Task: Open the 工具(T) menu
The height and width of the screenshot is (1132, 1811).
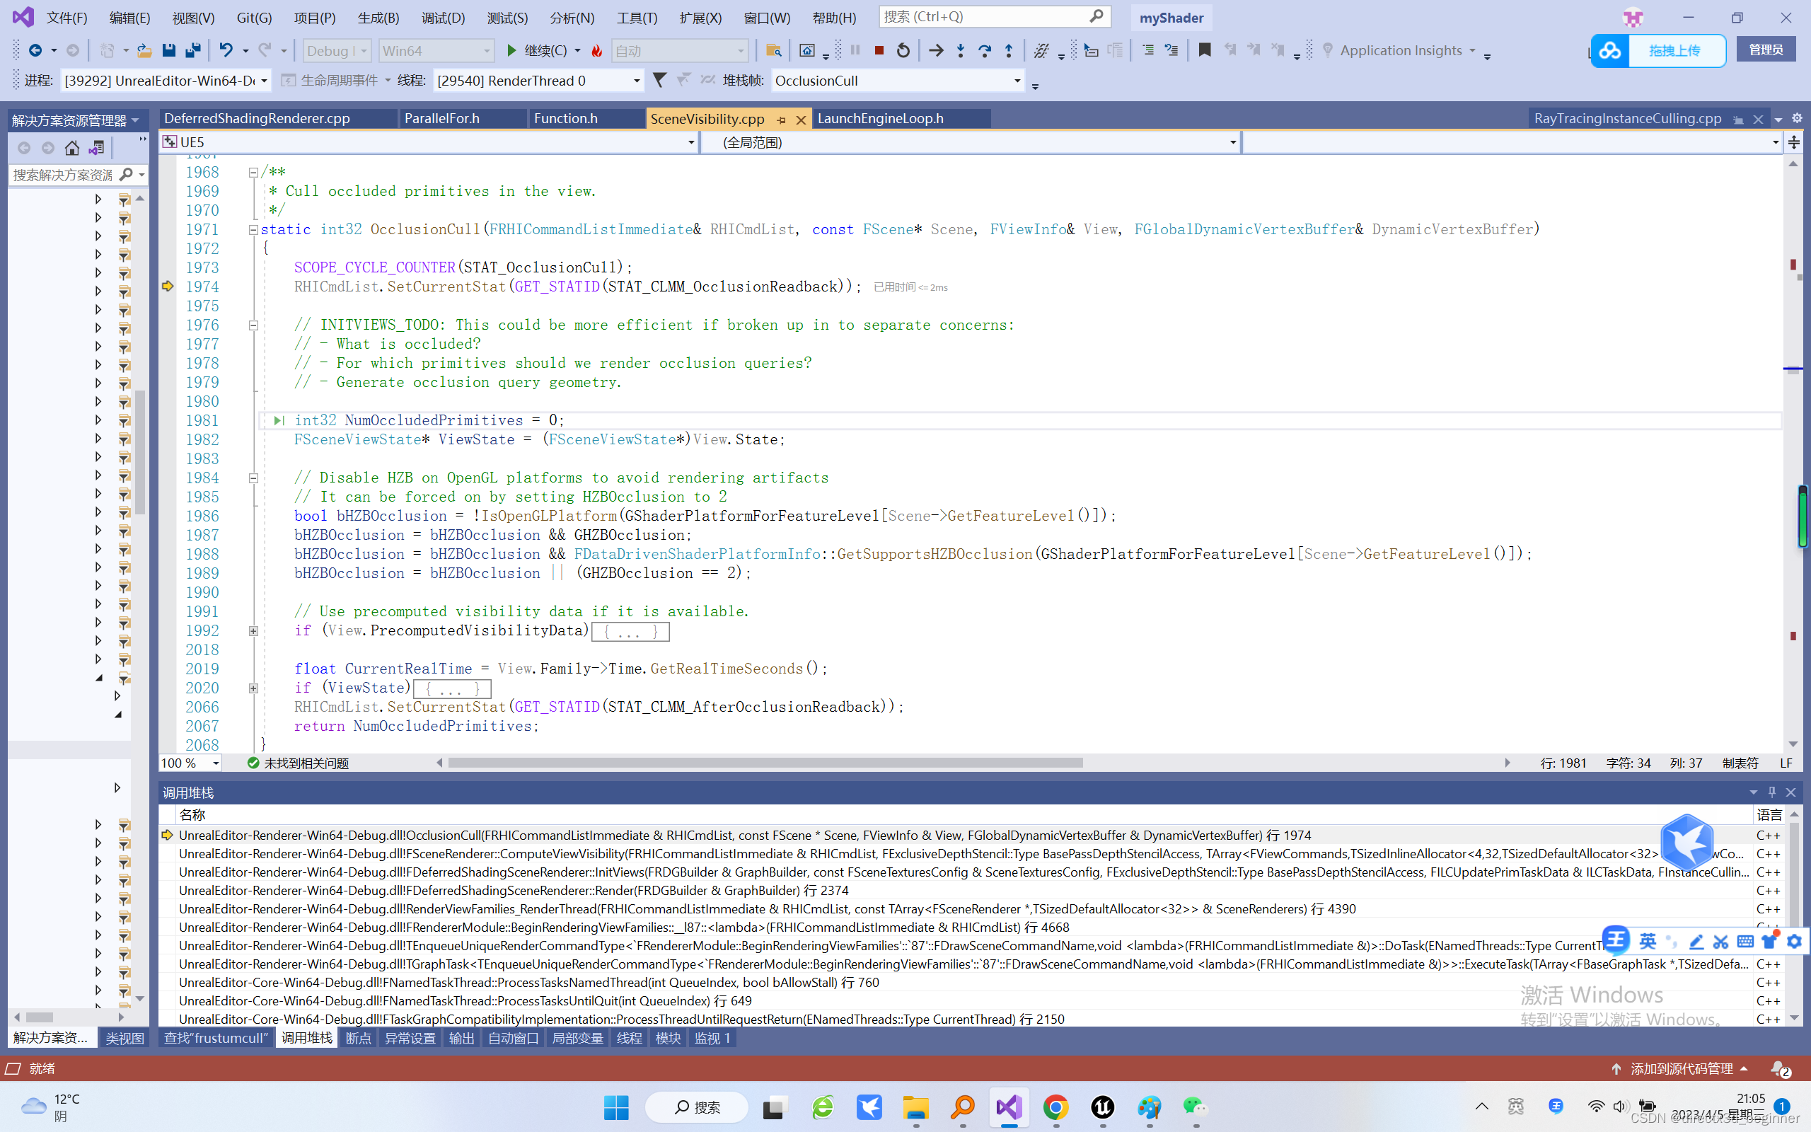Action: click(636, 17)
